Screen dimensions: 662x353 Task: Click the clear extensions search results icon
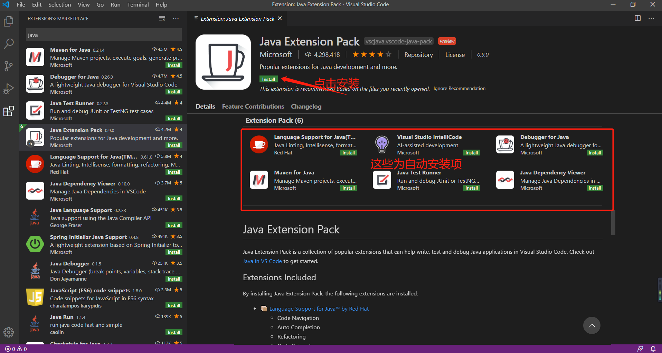[162, 19]
